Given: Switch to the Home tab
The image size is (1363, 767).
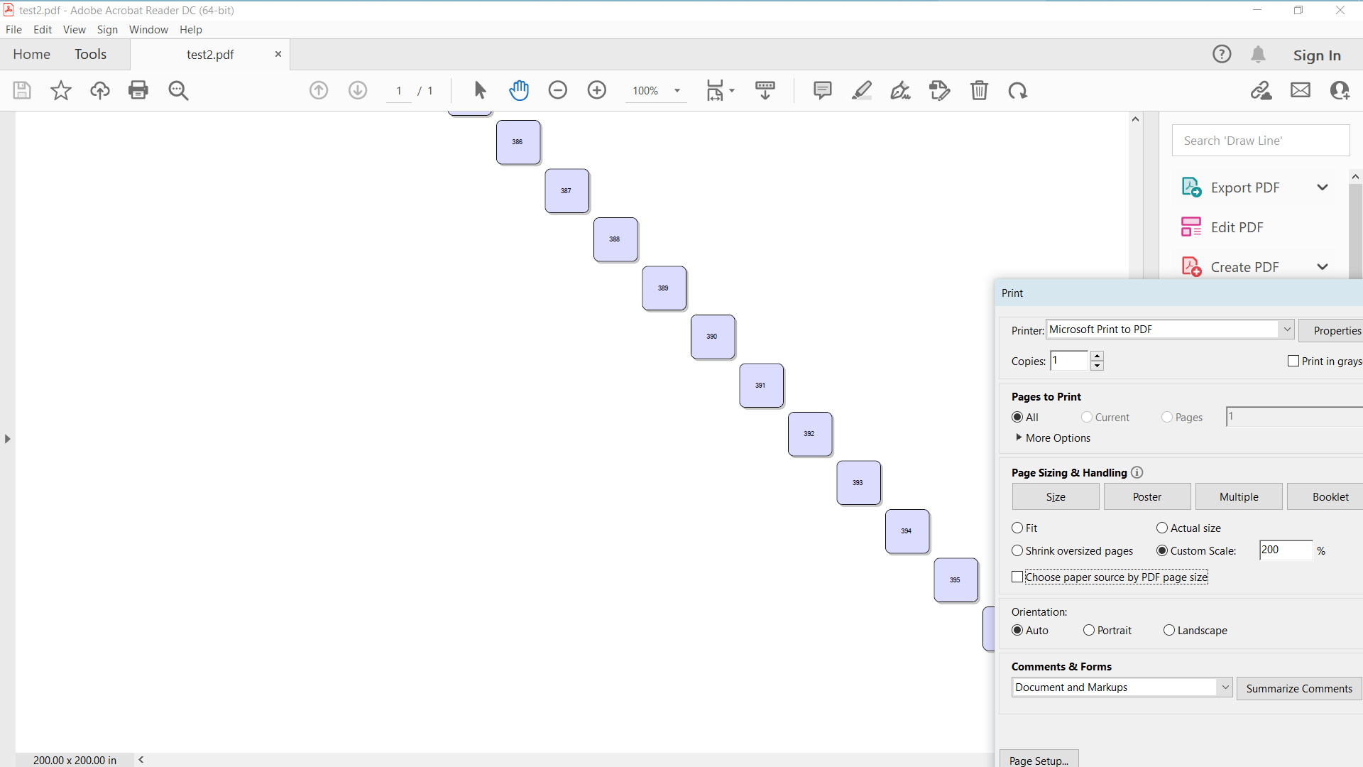Looking at the screenshot, I should [31, 54].
